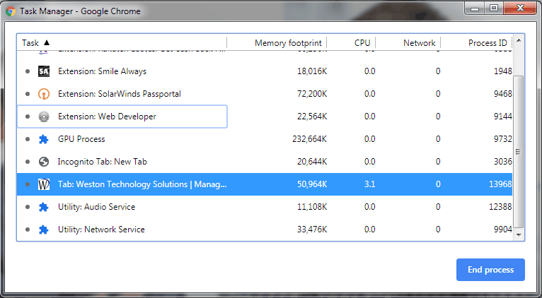Click process ID 9732
Screen dimensions: 542x298
tap(502, 139)
